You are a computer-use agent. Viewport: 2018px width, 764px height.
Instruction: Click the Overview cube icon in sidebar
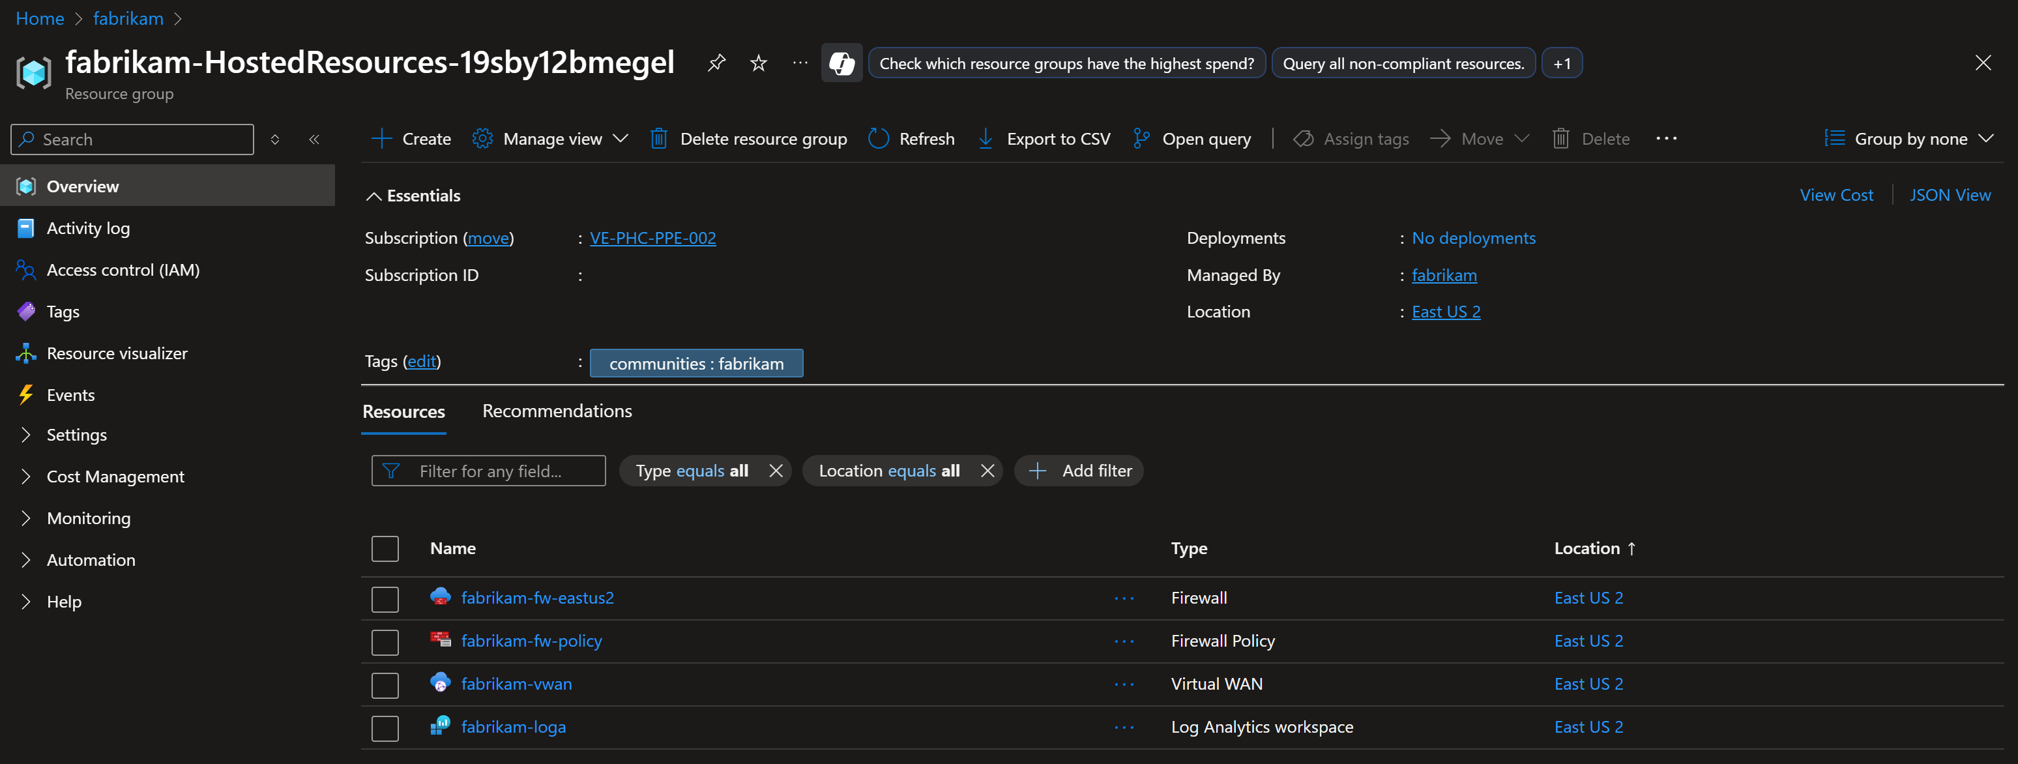tap(26, 186)
